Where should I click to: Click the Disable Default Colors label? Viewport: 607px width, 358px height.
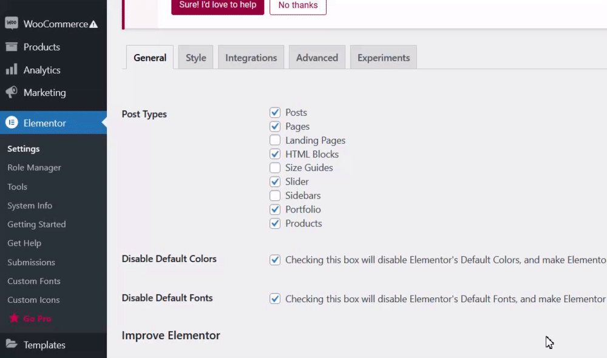pos(169,258)
